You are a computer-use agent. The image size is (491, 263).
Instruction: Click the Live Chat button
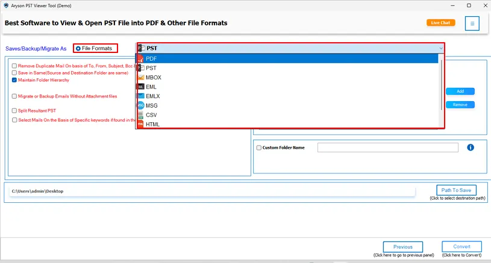(x=440, y=23)
